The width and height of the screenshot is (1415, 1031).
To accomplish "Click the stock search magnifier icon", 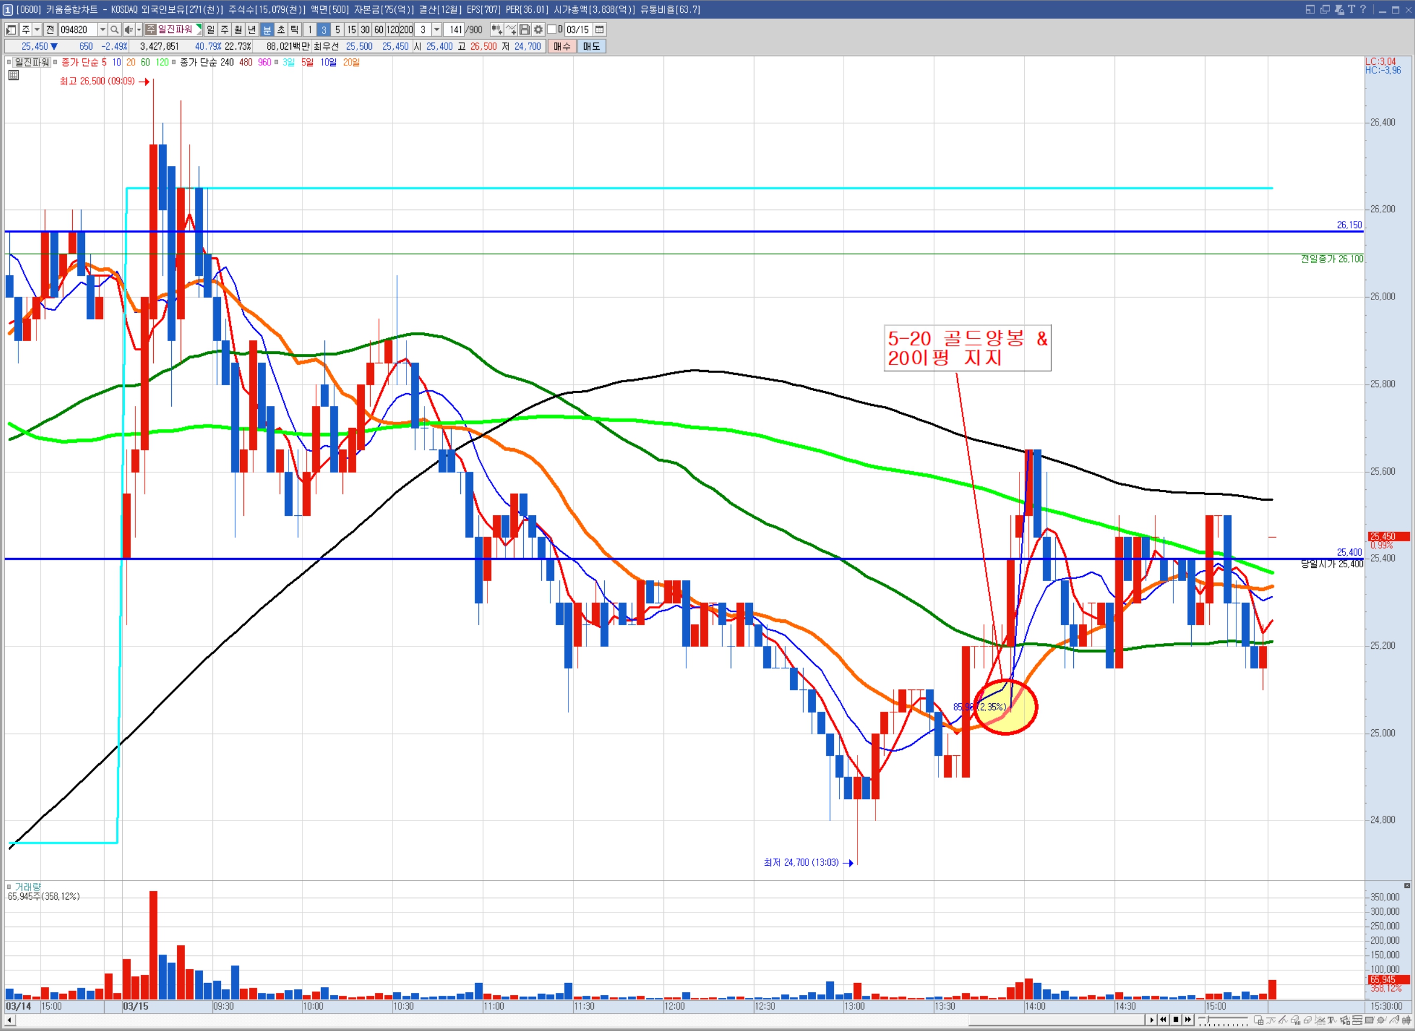I will [x=114, y=29].
